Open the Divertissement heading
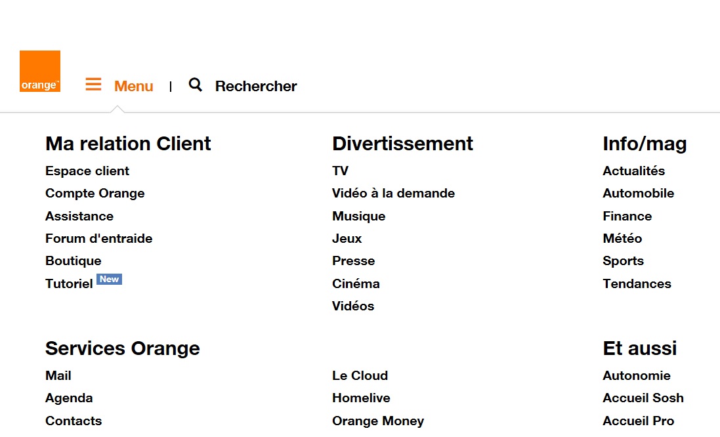 click(403, 144)
